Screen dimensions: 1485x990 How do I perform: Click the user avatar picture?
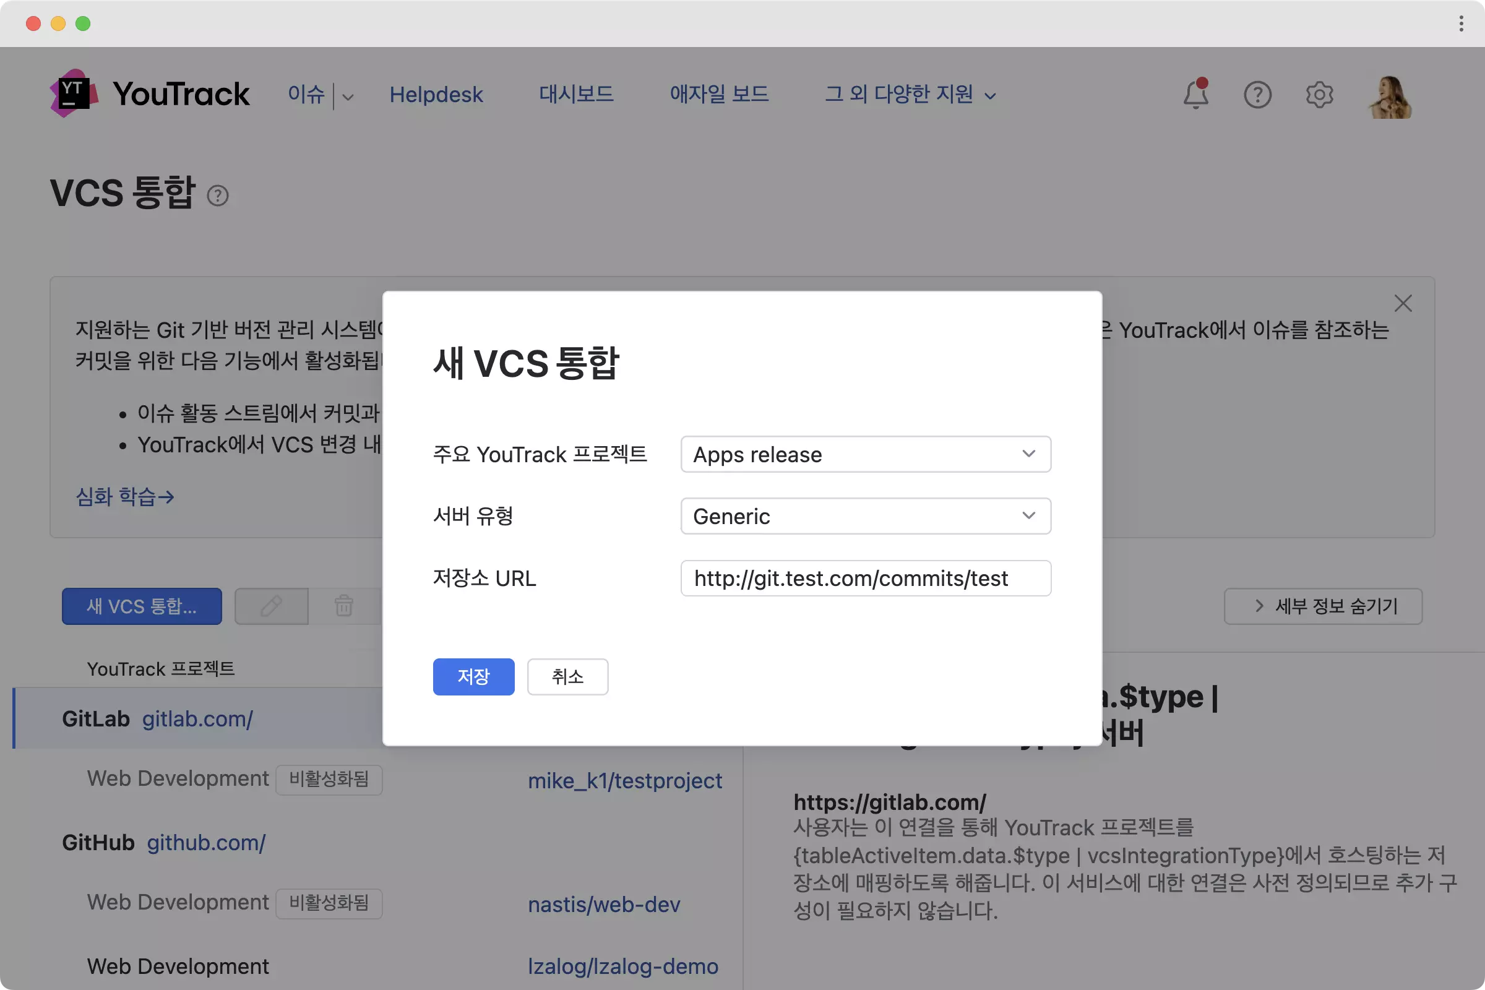1390,97
